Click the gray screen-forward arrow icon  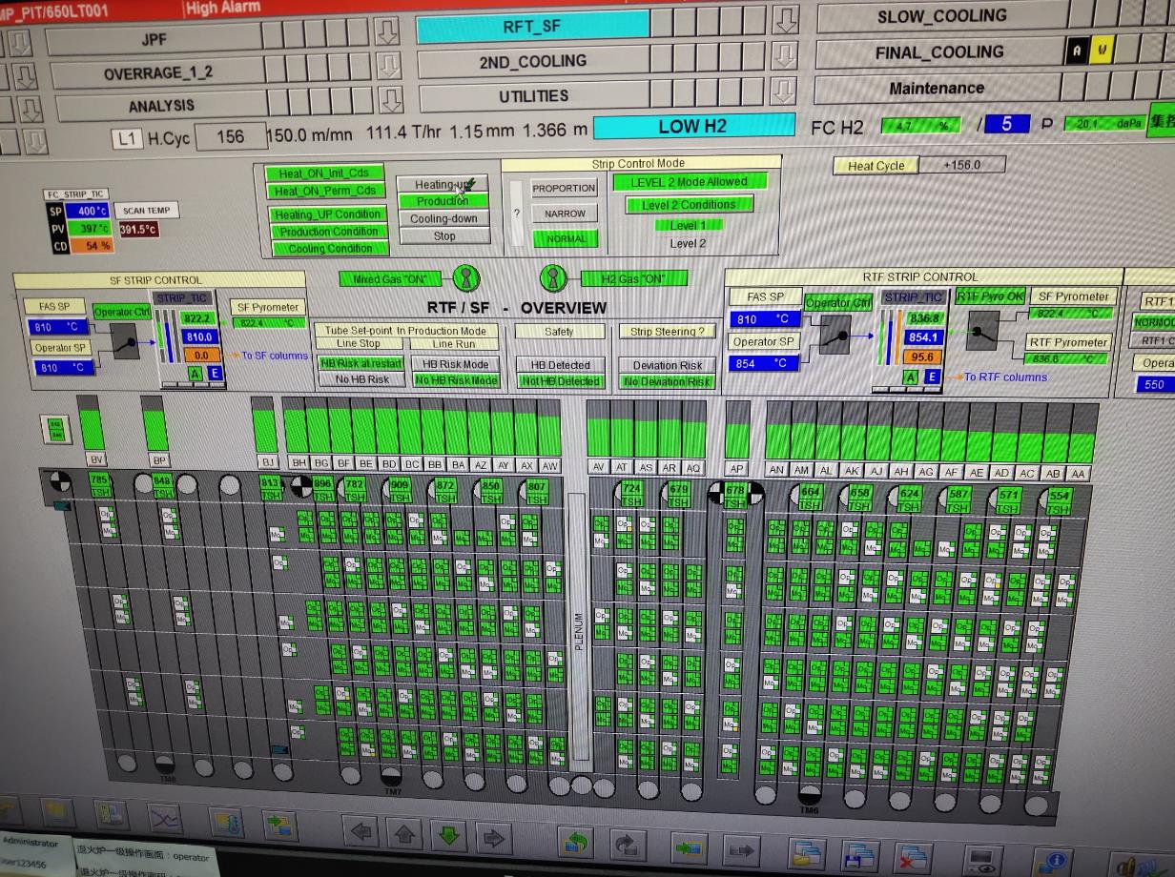click(740, 847)
